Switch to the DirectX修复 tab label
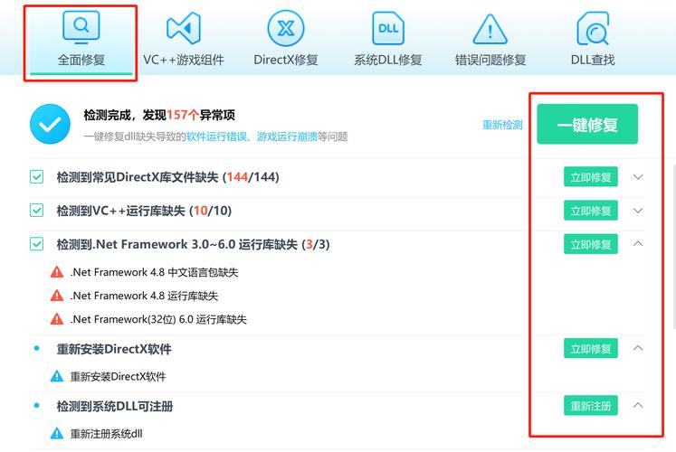 pos(285,60)
